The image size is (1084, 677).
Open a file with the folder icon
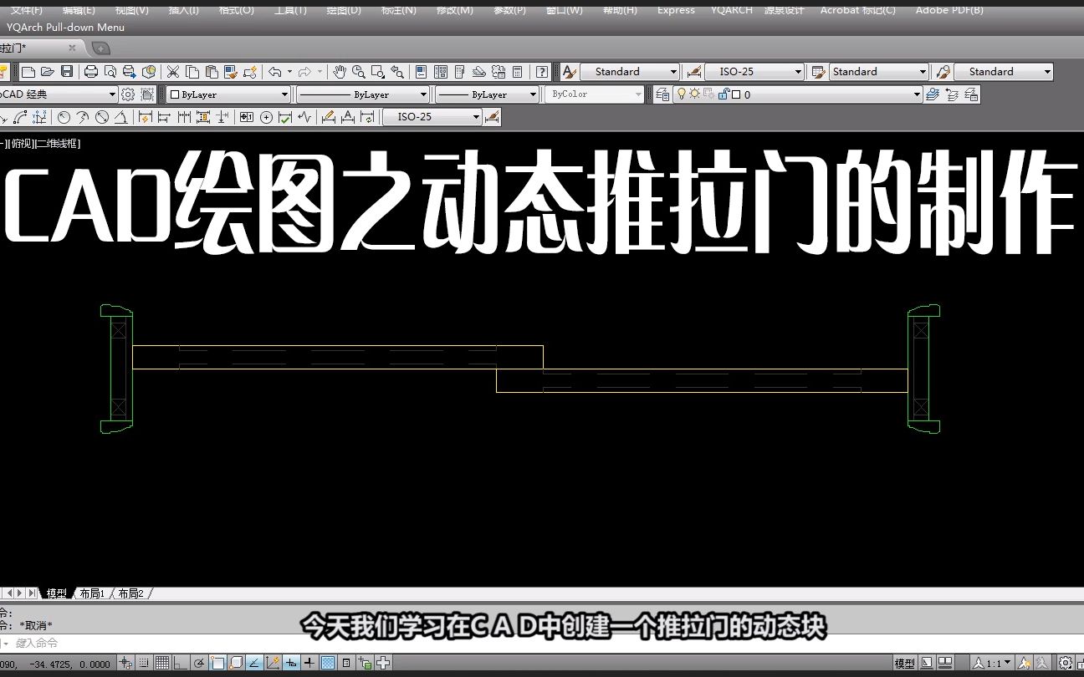click(x=48, y=72)
